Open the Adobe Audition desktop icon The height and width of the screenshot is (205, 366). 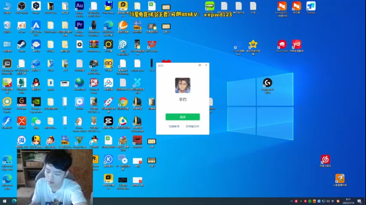coord(79,6)
